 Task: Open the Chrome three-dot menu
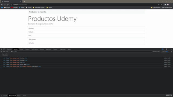[x=171, y=5]
